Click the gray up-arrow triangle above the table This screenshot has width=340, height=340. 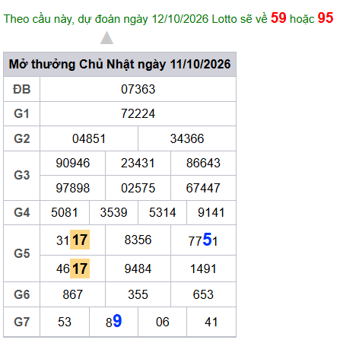click(106, 38)
